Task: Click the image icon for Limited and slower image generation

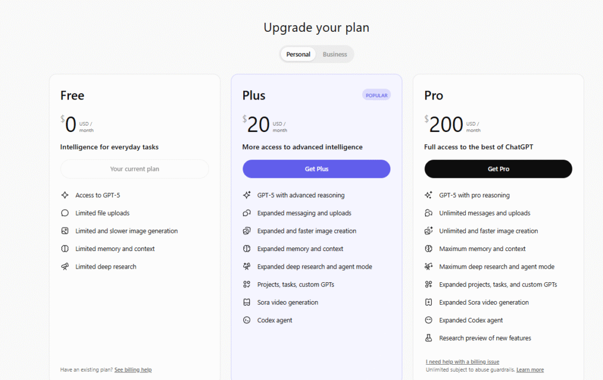Action: [65, 231]
